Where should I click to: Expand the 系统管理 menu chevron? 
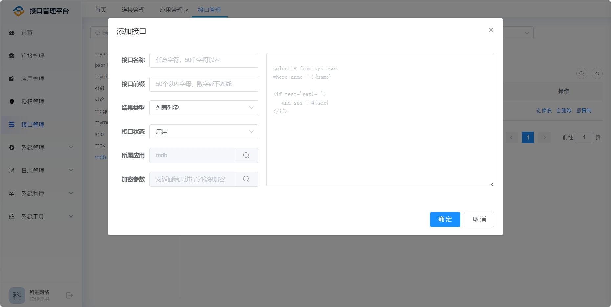click(71, 147)
